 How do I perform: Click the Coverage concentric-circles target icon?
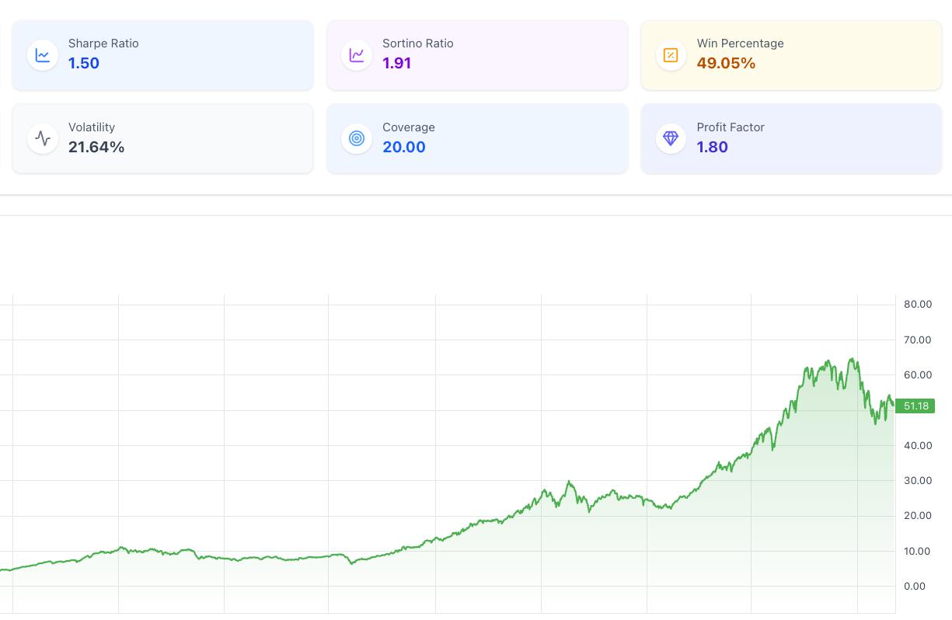(357, 138)
